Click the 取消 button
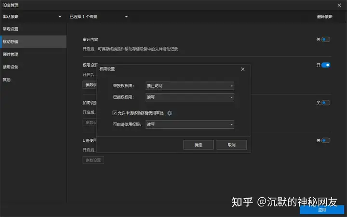 pos(231,145)
